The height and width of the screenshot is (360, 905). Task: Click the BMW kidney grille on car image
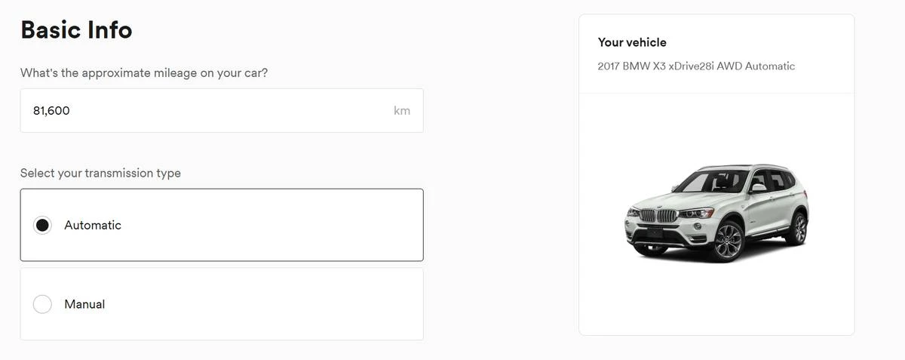coord(658,216)
